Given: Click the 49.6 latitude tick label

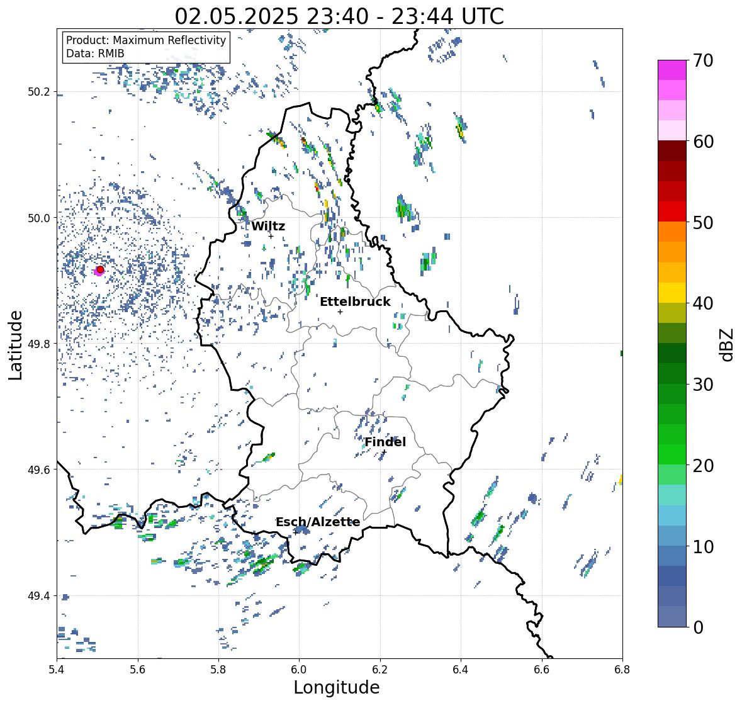Looking at the screenshot, I should (39, 470).
